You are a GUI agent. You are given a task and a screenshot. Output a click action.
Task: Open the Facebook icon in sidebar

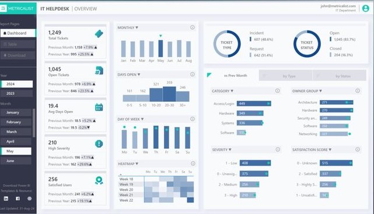point(18,198)
